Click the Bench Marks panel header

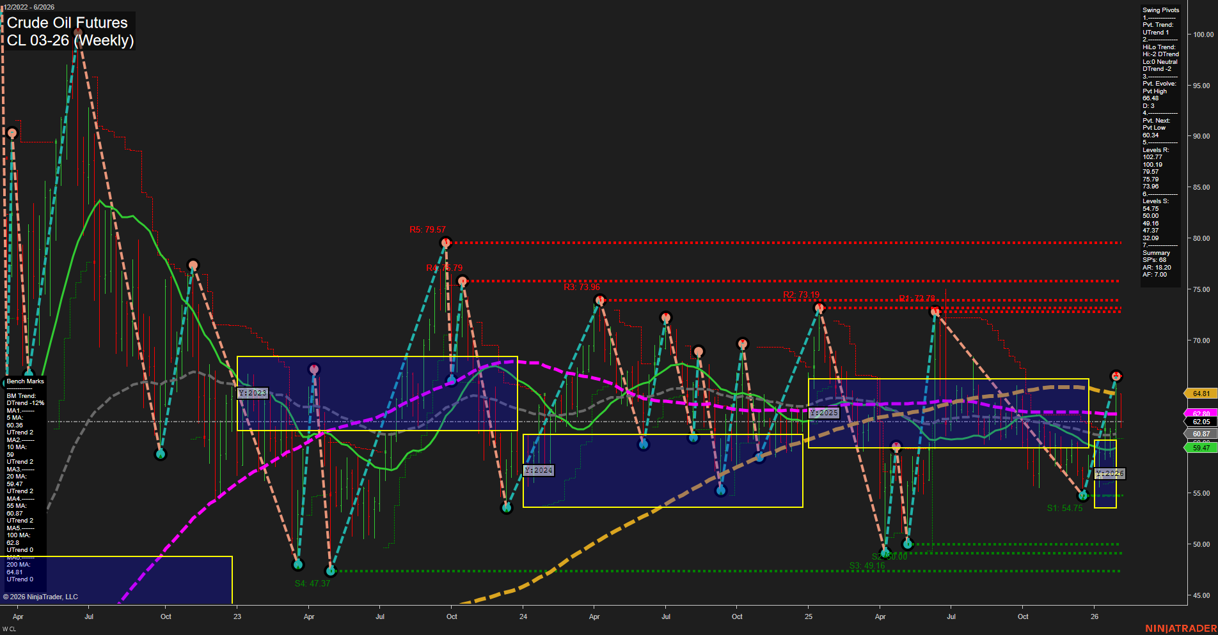25,381
